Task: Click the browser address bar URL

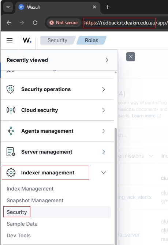Action: point(126,23)
